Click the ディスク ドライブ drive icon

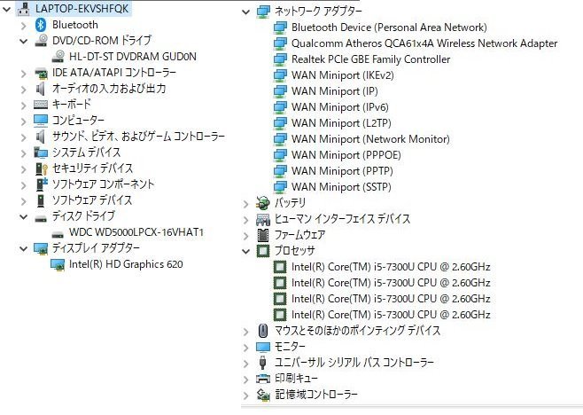41,218
